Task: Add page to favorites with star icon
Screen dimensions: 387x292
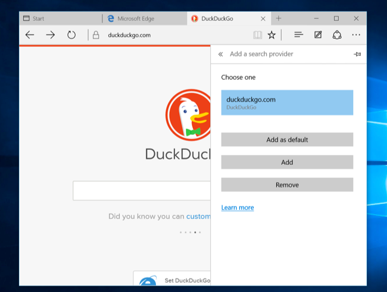Action: (271, 35)
